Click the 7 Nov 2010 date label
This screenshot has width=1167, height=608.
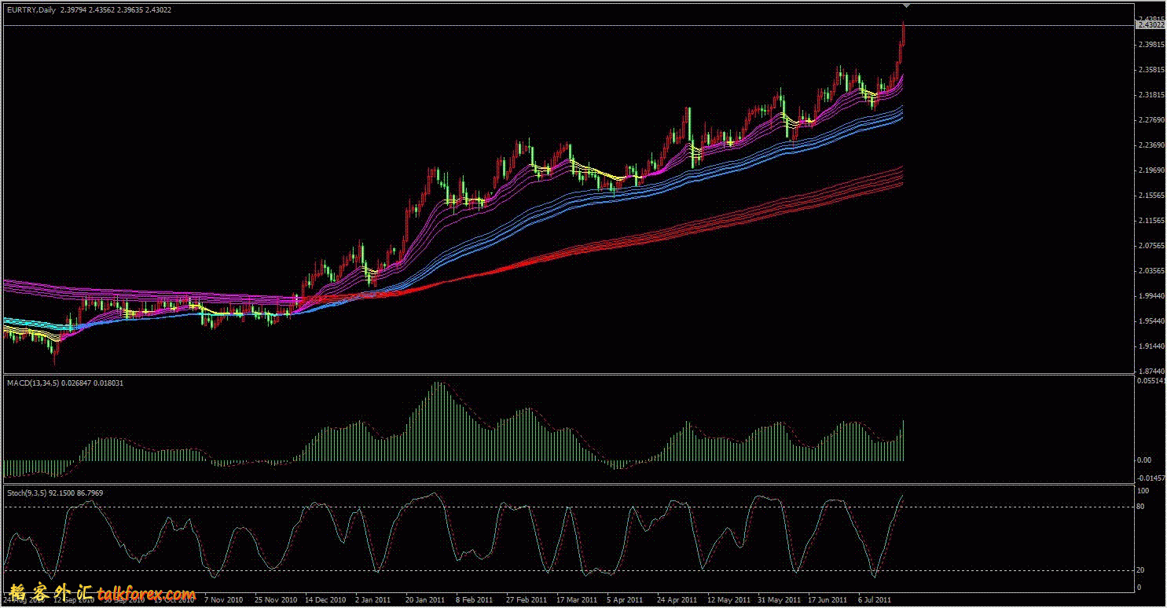(x=225, y=599)
